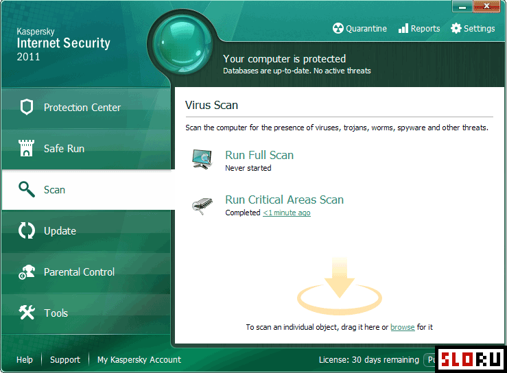Viewport: 507px width, 373px height.
Task: Start Run Full Scan
Action: coord(259,155)
